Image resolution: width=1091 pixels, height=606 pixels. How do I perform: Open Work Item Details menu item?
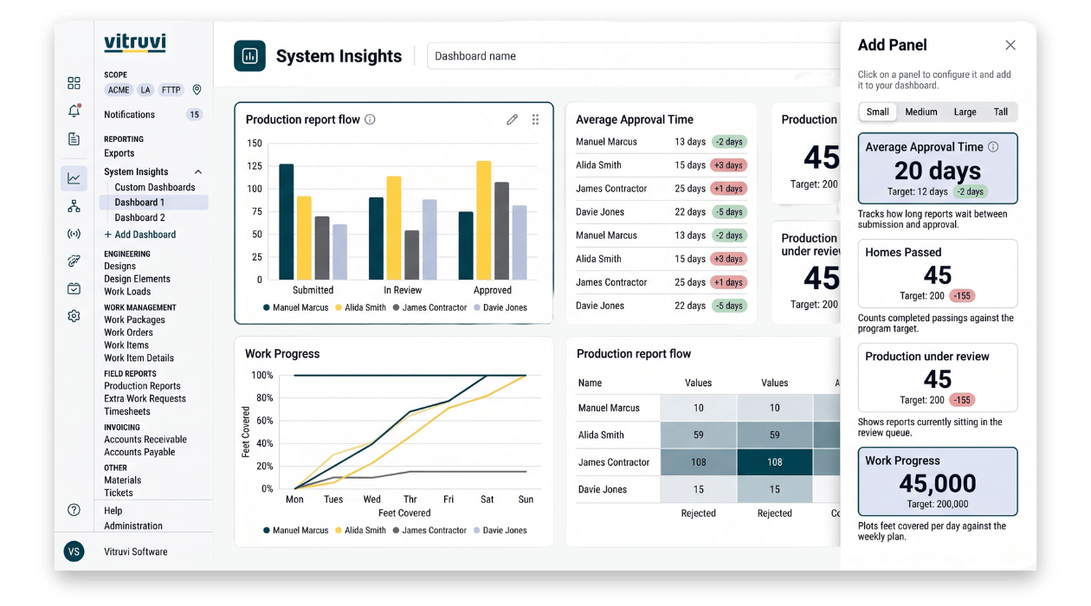[x=139, y=358]
